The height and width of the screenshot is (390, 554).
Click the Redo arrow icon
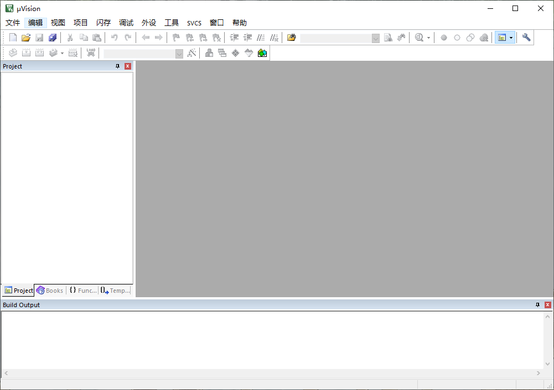point(127,38)
